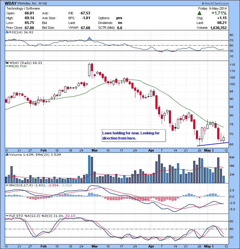Screen dimensions: 240x249
Task: Click the 115 price axis label
Action: pos(232,64)
